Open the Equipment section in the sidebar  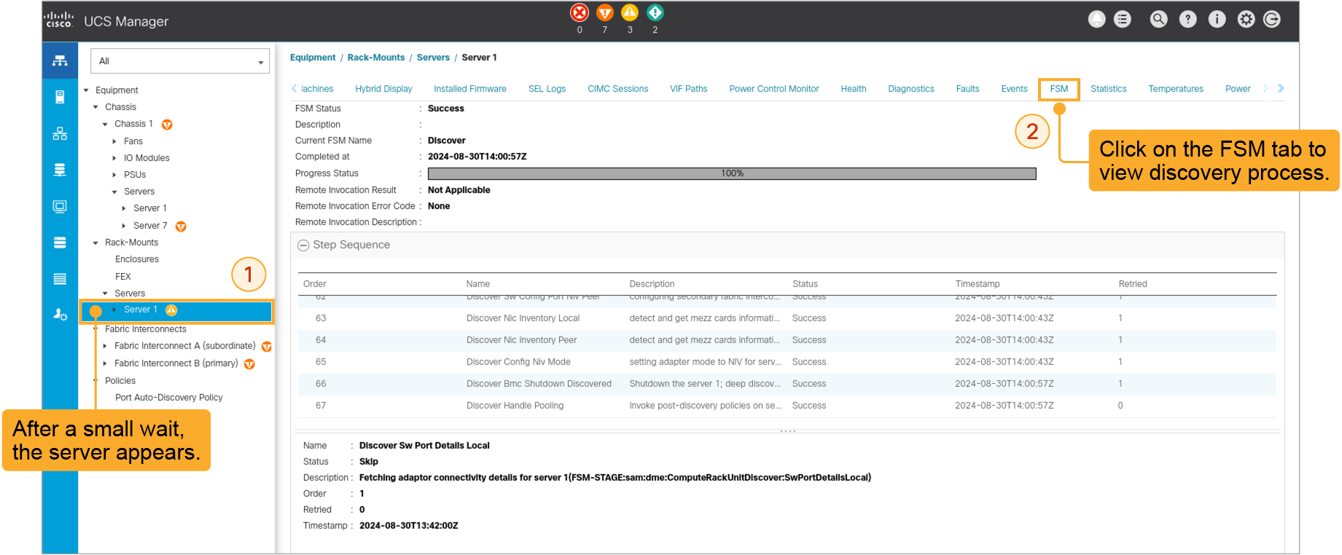click(x=60, y=60)
